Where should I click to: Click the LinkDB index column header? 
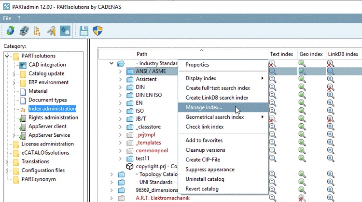(x=343, y=54)
